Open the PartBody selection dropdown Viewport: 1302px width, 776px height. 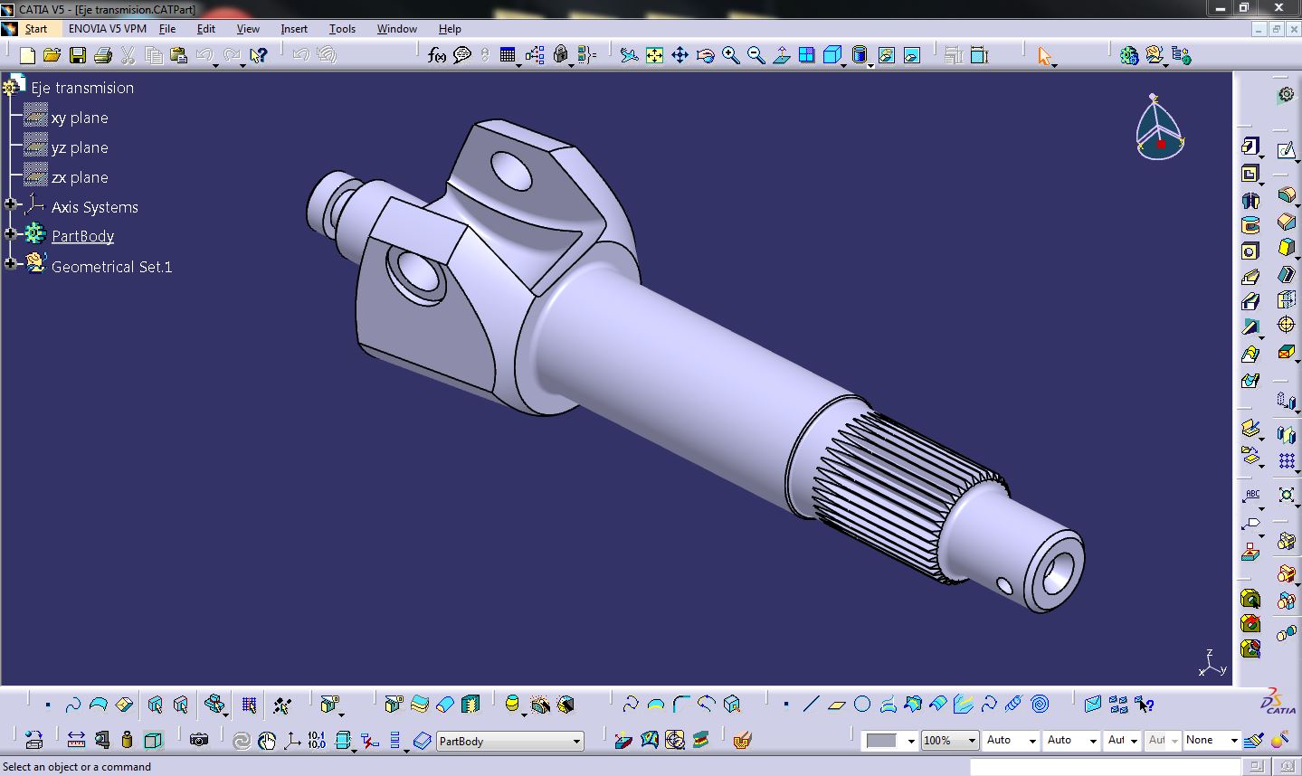coord(576,741)
